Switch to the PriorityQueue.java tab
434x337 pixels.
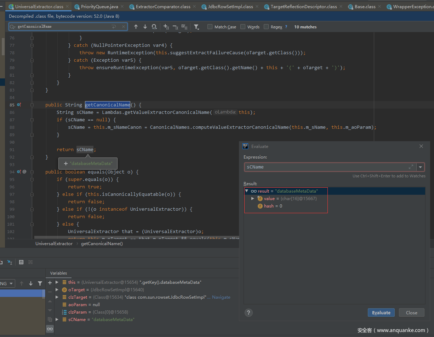99,7
